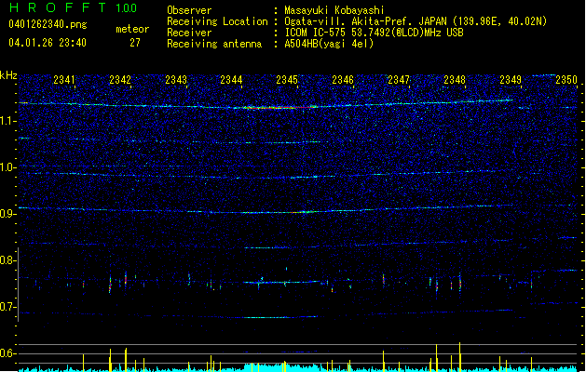Click the 2345 time marker
This screenshot has width=586, height=372.
[x=287, y=80]
